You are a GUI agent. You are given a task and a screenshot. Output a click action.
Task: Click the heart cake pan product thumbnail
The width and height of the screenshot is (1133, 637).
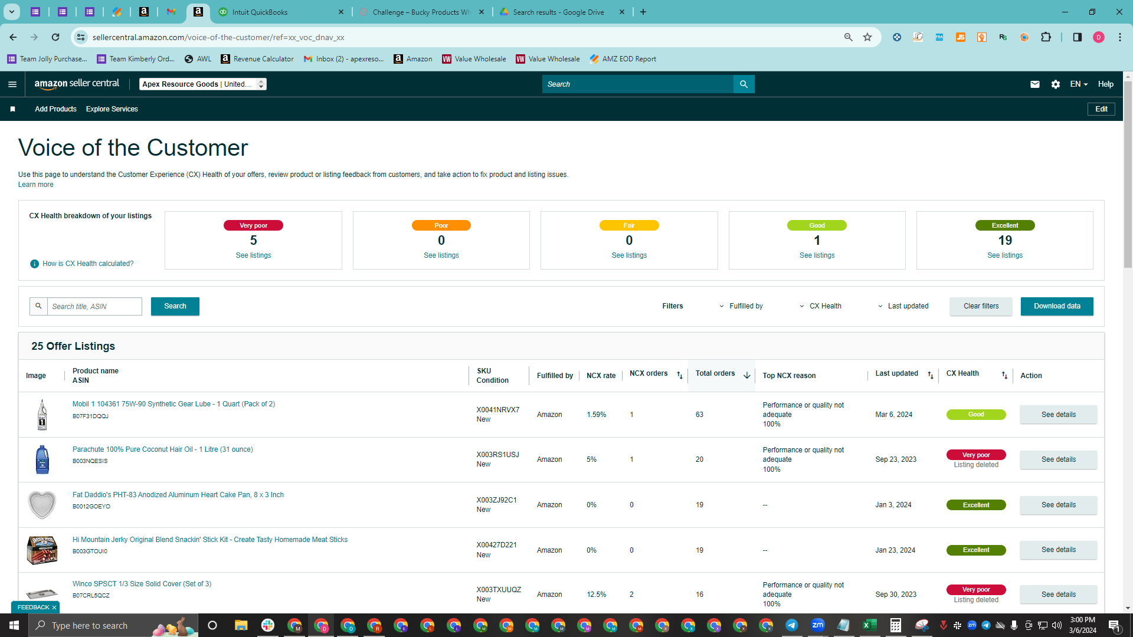(x=42, y=505)
